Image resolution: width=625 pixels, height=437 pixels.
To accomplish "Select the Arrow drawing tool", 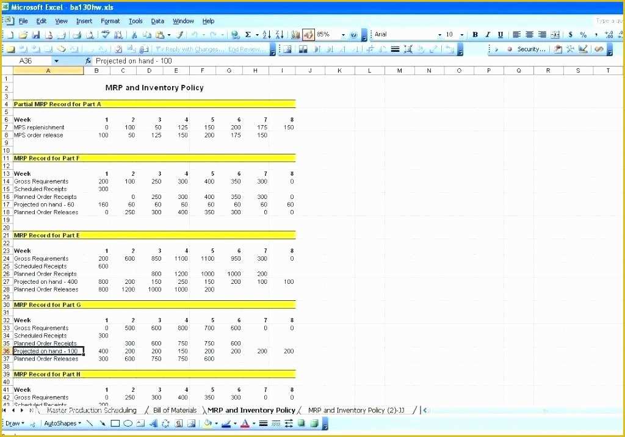I will [x=103, y=424].
